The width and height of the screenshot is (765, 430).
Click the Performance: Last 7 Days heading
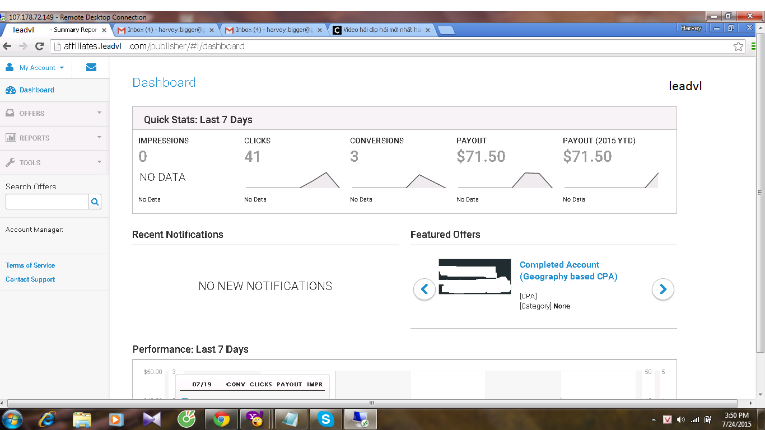pyautogui.click(x=190, y=349)
